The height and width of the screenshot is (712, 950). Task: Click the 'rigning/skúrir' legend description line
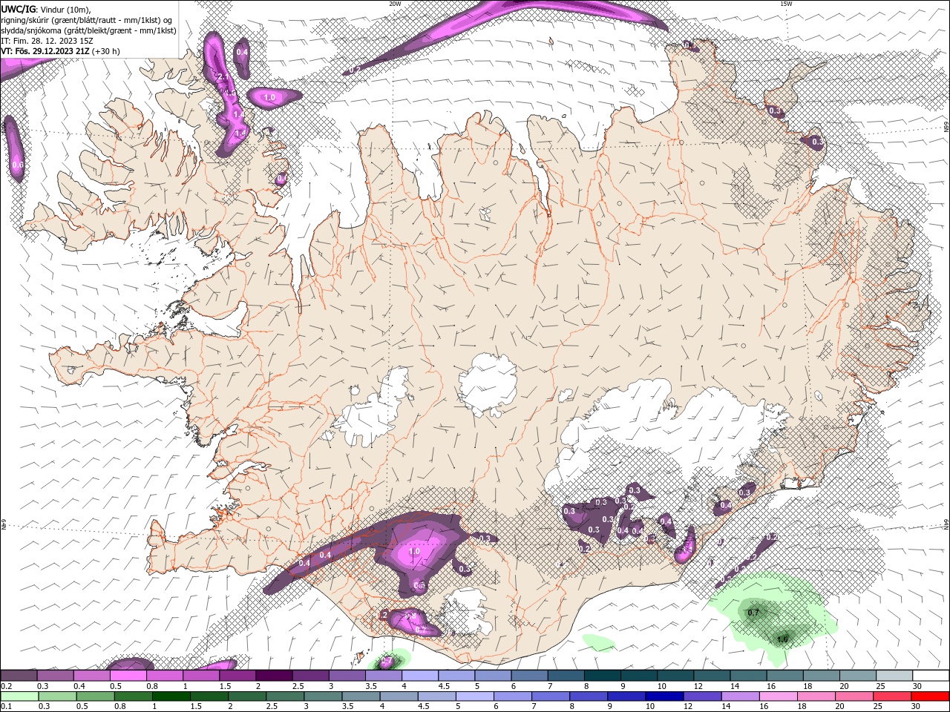coord(86,19)
